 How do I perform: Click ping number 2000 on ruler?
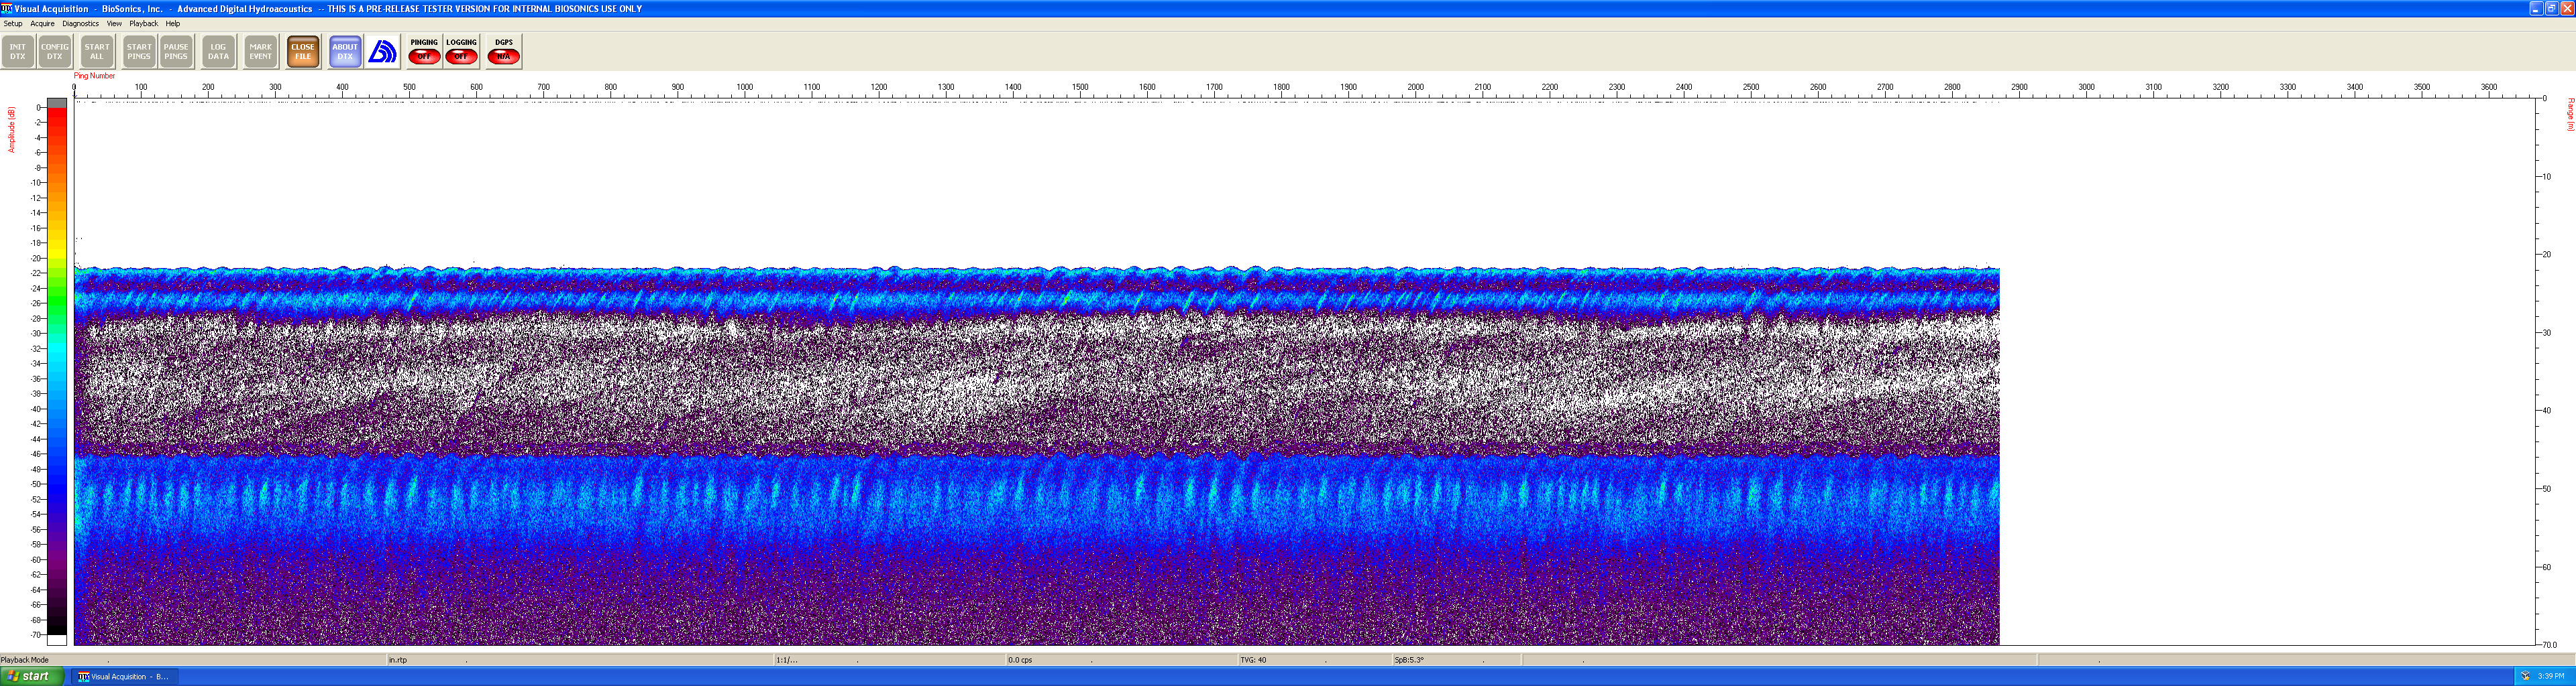[x=1416, y=87]
